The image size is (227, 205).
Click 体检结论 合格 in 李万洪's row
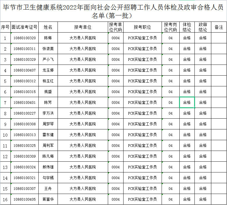pos(187,113)
